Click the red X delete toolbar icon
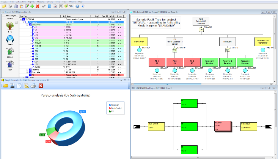Viewport: 278px width, 159px height. pos(38,6)
